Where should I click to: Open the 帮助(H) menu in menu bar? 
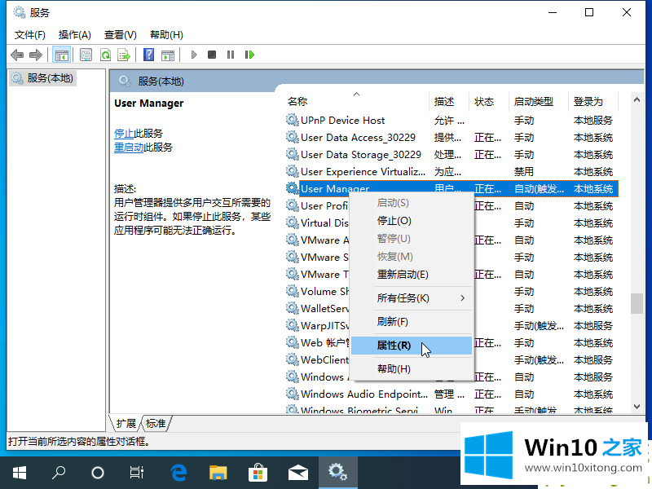click(x=166, y=35)
